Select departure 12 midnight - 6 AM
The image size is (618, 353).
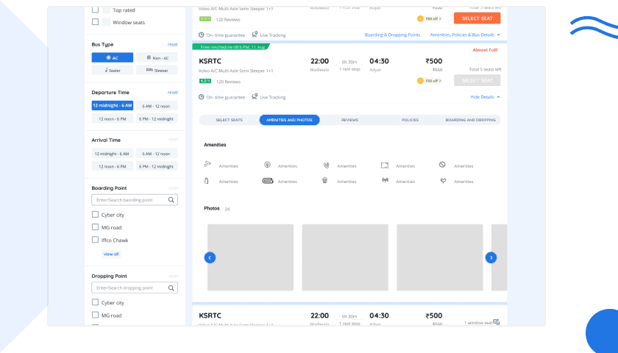click(113, 106)
